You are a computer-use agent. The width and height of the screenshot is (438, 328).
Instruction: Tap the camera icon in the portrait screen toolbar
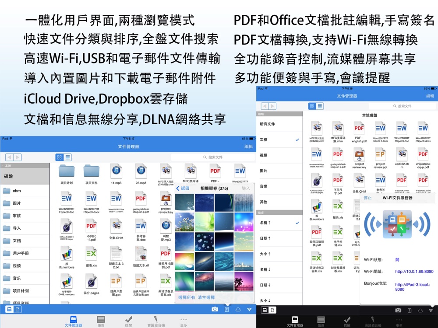[398, 310]
